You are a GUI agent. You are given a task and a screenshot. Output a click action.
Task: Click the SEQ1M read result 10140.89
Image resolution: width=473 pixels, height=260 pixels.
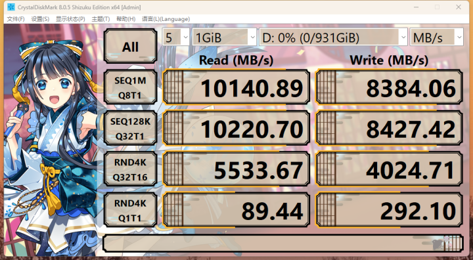point(236,87)
